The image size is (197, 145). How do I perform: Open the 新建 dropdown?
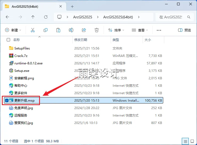[x=13, y=30]
